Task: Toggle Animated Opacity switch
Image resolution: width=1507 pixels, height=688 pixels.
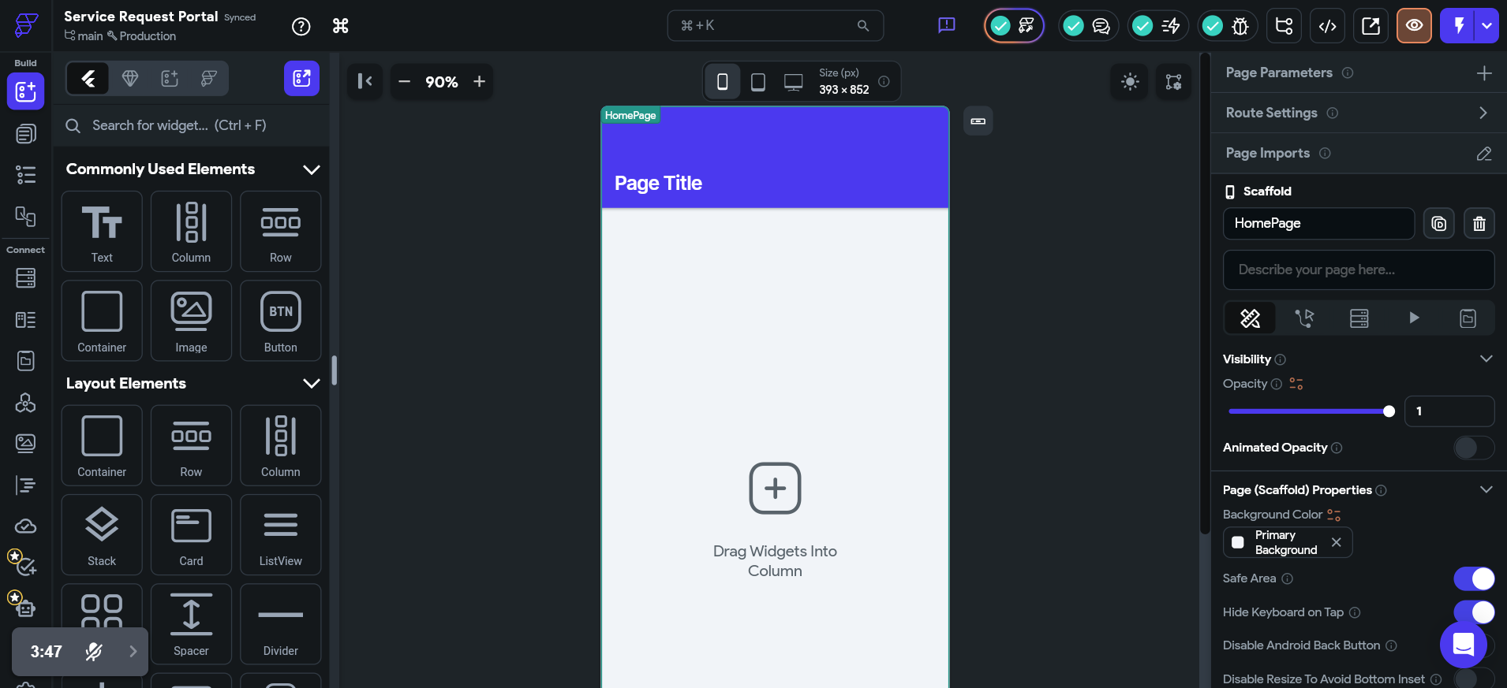Action: [x=1474, y=448]
